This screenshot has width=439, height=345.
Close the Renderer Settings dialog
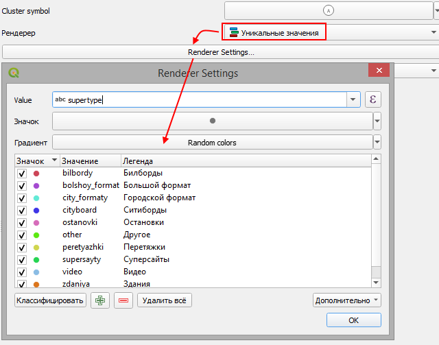(378, 72)
